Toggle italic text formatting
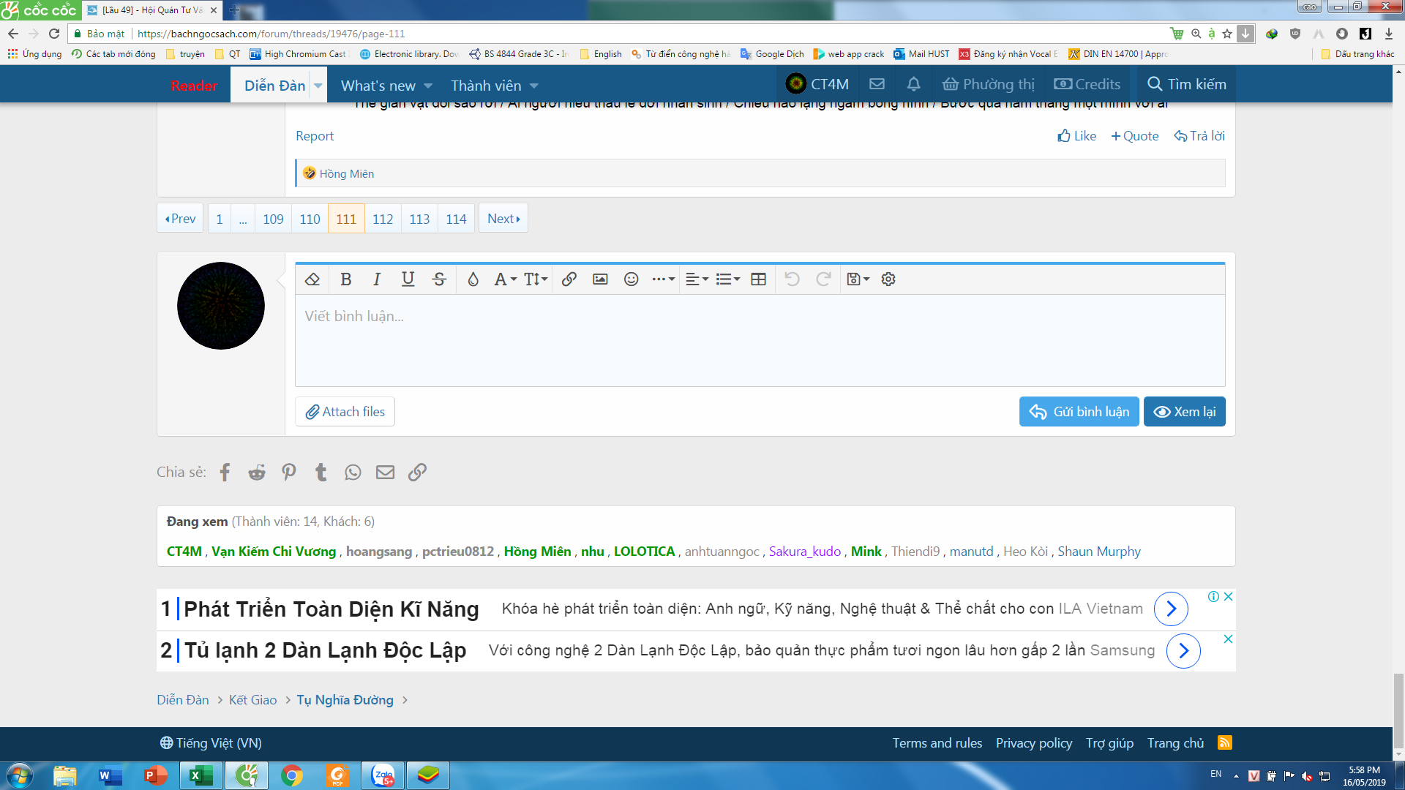This screenshot has width=1405, height=790. coord(377,279)
